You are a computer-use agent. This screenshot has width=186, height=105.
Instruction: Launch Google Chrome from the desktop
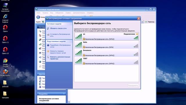click(x=5, y=63)
